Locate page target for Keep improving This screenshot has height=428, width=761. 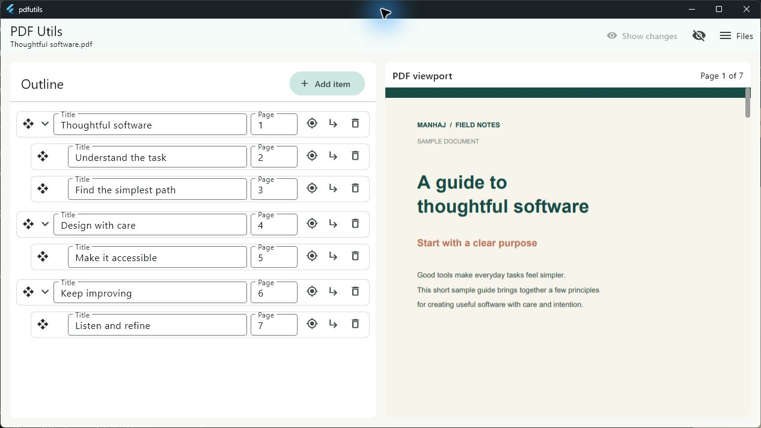click(x=312, y=291)
